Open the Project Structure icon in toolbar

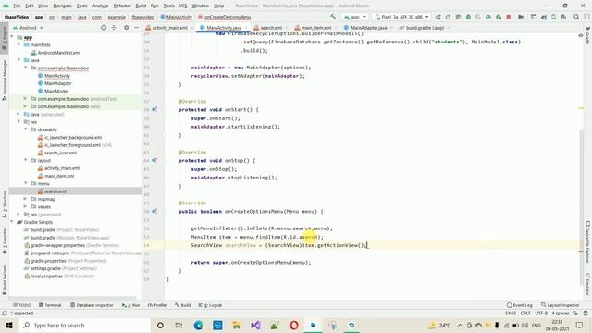521,17
